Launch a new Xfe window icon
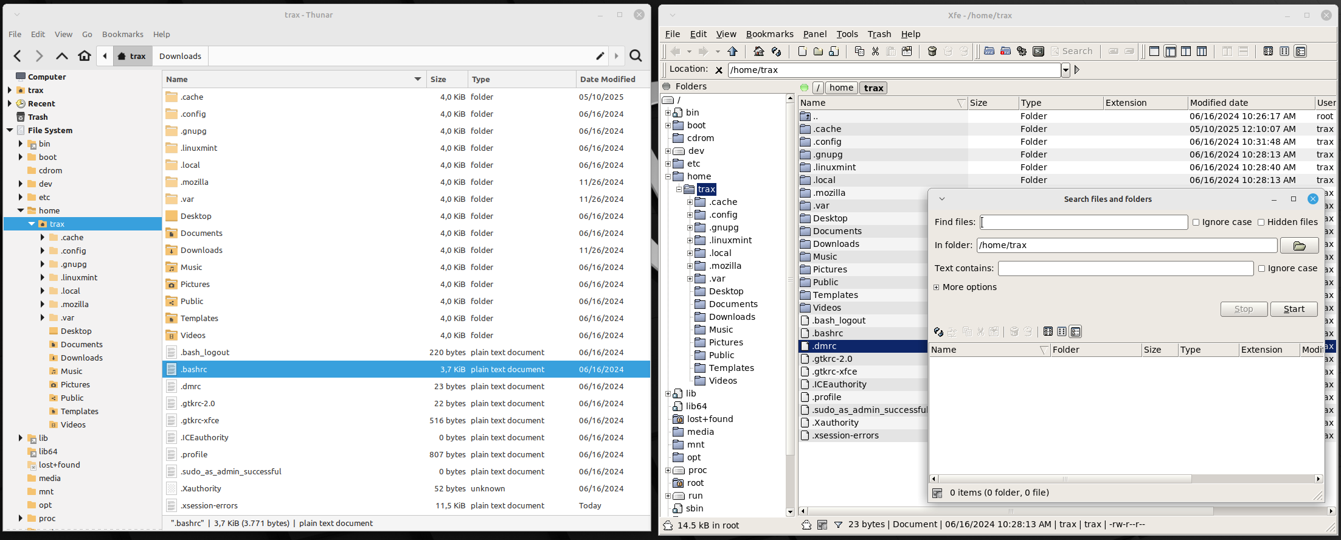Viewport: 1341px width, 540px height. (989, 52)
